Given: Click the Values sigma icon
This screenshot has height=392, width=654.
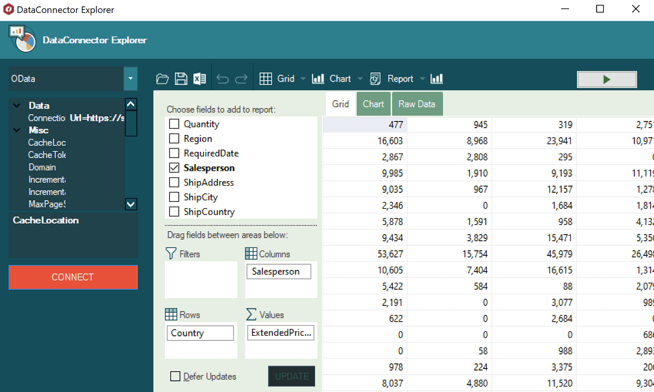Looking at the screenshot, I should [x=251, y=314].
